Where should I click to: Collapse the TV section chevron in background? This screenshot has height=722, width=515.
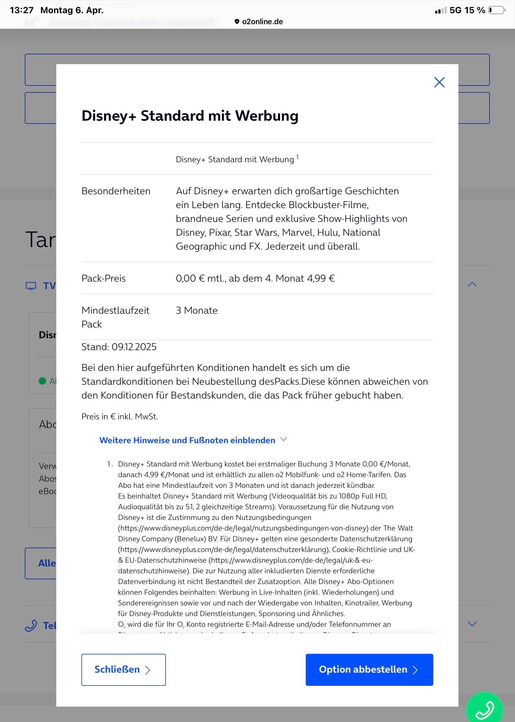pos(472,284)
